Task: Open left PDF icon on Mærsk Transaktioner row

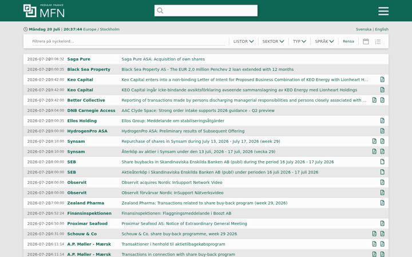Action: [x=374, y=244]
